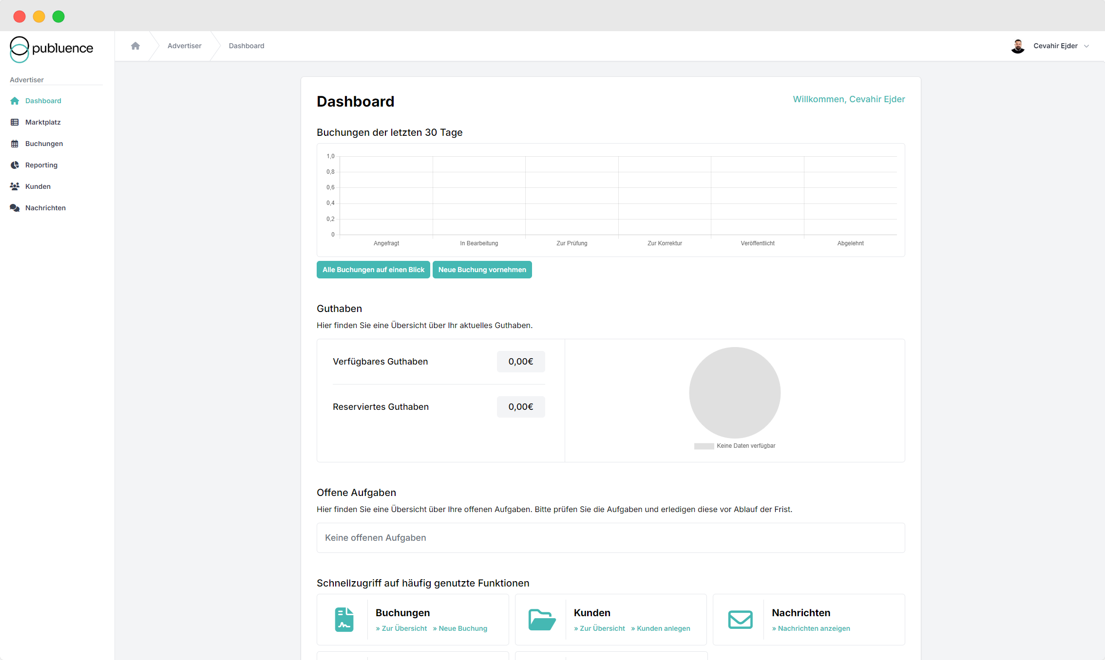
Task: Click the Buchungen document icon in Schnellzugriff
Action: point(344,620)
